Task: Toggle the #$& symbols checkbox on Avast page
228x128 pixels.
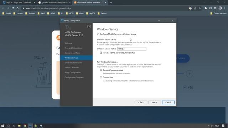Action: click(185, 87)
